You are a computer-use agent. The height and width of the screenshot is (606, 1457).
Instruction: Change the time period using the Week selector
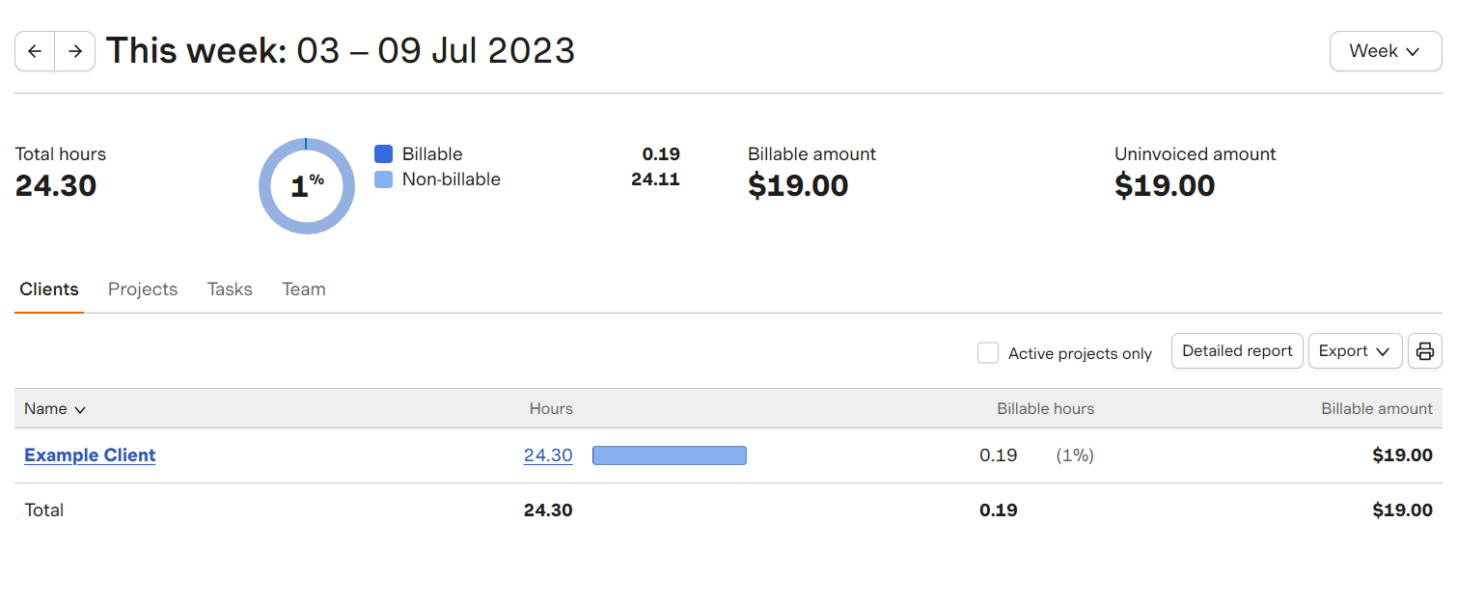[1386, 50]
